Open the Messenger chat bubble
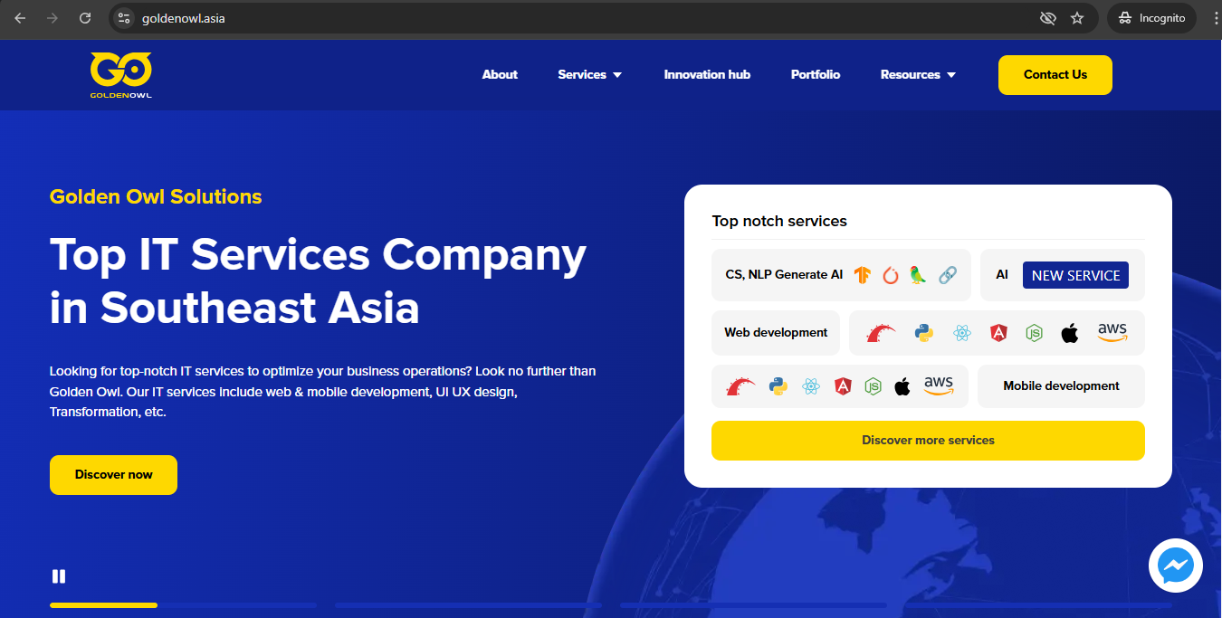 pos(1176,566)
